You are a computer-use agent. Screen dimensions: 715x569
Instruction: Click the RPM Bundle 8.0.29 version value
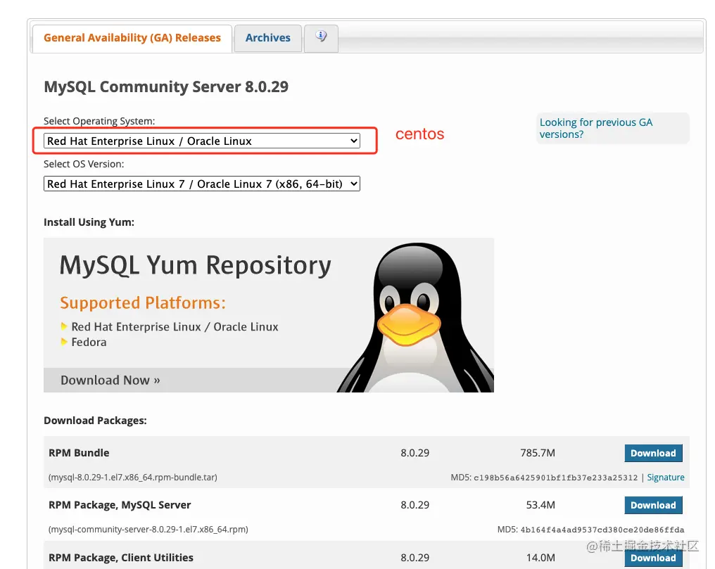point(415,453)
